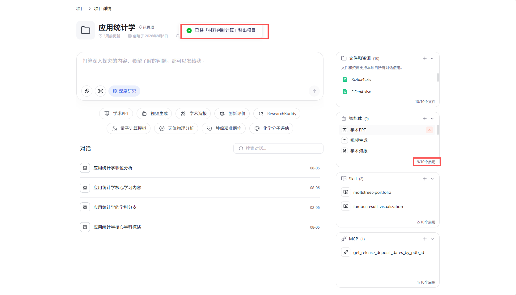Click icon beside 应用统计学核心学习内容 conversation
Image resolution: width=516 pixels, height=295 pixels.
click(85, 188)
